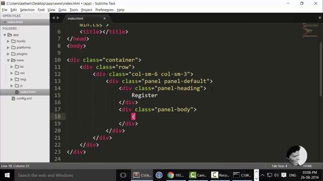Open the Action Center notifications icon
The width and height of the screenshot is (323, 181).
point(284,175)
